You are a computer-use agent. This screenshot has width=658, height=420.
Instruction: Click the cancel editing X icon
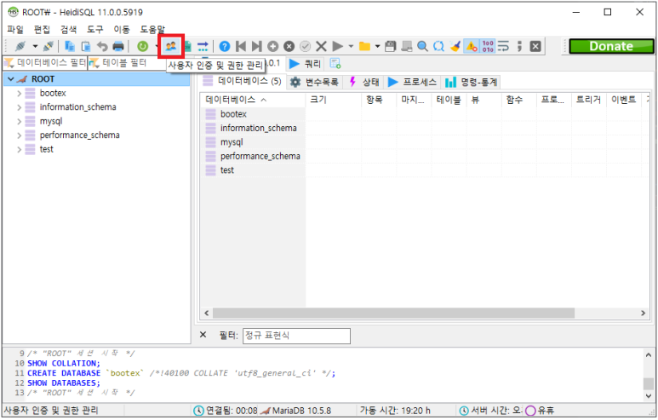pyautogui.click(x=321, y=46)
